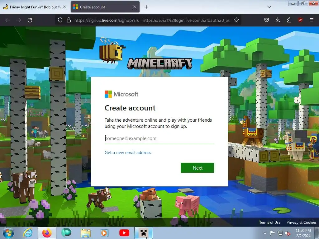Open Action Center flag tray icon
The height and width of the screenshot is (239, 319).
point(272,233)
